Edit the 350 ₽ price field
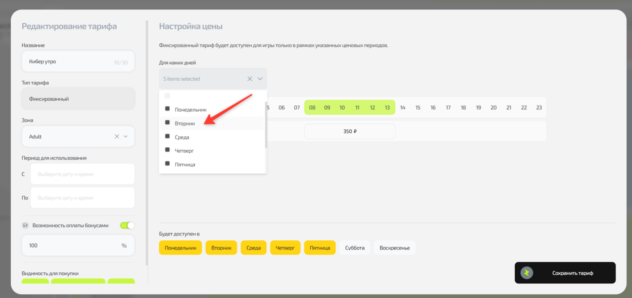 [x=350, y=131]
